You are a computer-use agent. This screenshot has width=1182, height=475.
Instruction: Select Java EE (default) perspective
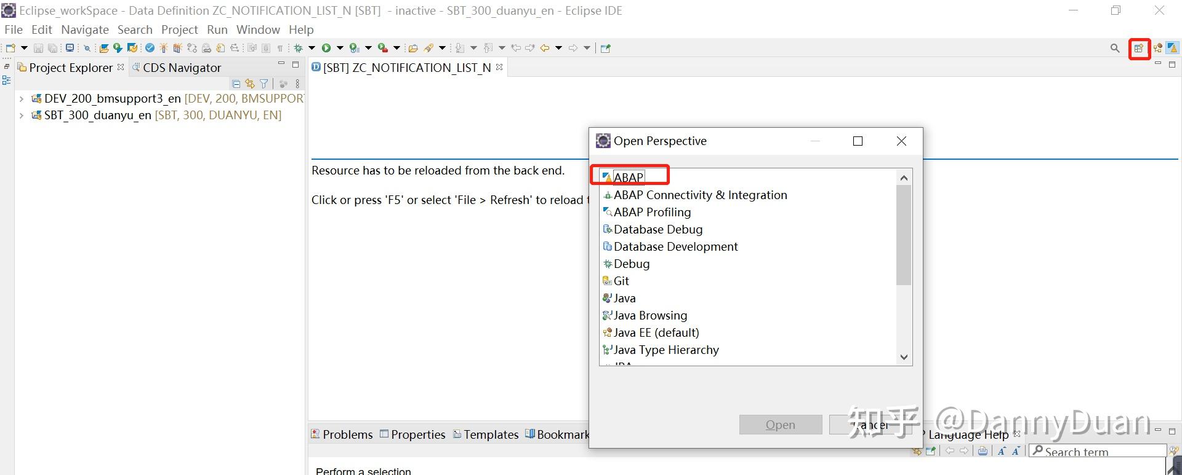tap(651, 332)
